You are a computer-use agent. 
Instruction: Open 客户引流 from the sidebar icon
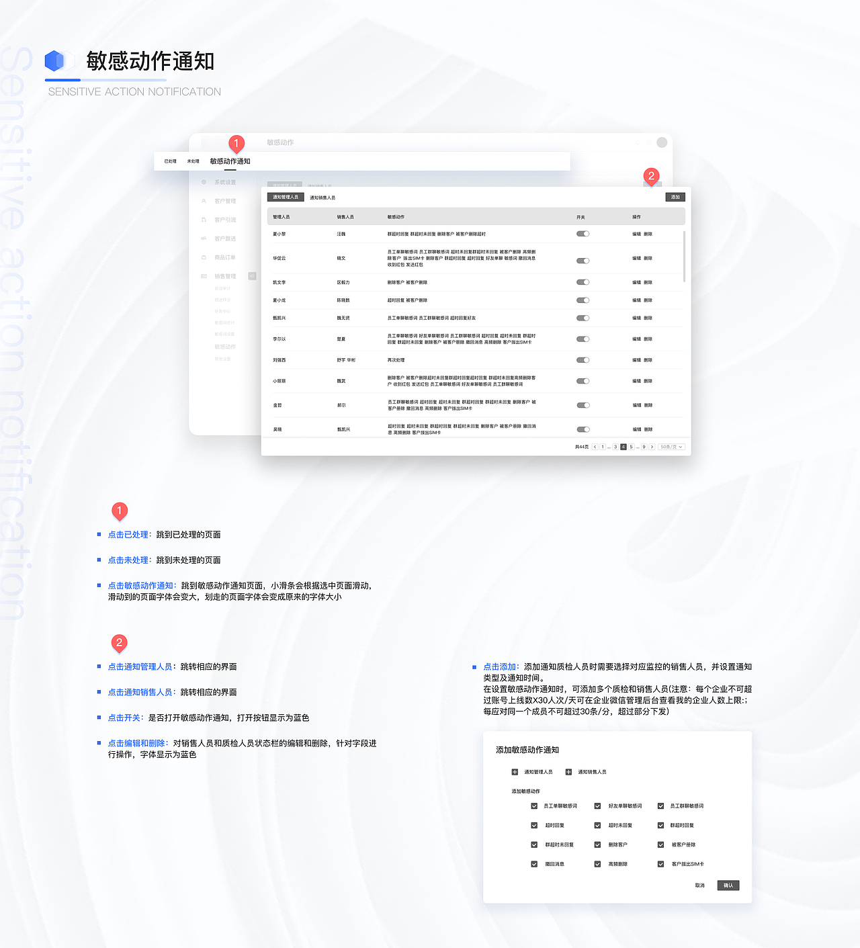[204, 220]
